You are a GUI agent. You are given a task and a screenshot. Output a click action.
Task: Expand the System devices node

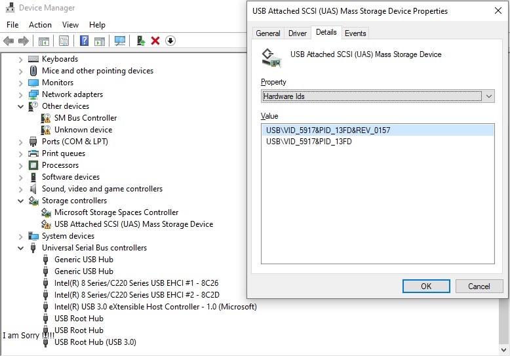tap(20, 237)
